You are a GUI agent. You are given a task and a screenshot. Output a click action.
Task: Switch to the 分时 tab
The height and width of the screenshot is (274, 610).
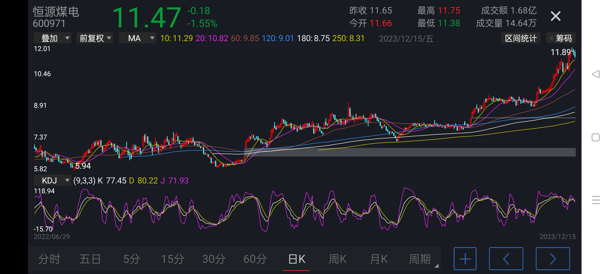coord(49,259)
